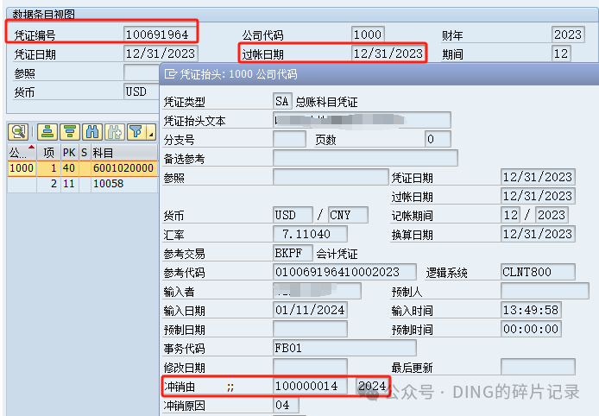Click the 财年 field showing 2023
The height and width of the screenshot is (416, 599).
click(x=568, y=35)
